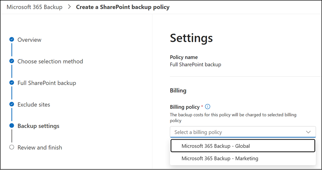Jump to the Review and finish step
Viewport: 322px width, 170px height.
pos(40,147)
